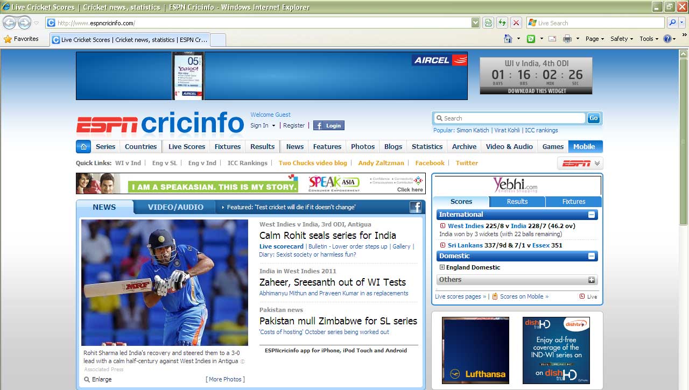The height and width of the screenshot is (390, 689).
Task: Open Zaheer, Sreesanth out of WI Tests
Action: 333,282
